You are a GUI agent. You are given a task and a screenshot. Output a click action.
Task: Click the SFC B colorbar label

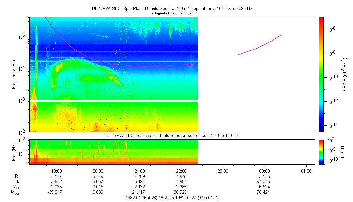pos(345,75)
